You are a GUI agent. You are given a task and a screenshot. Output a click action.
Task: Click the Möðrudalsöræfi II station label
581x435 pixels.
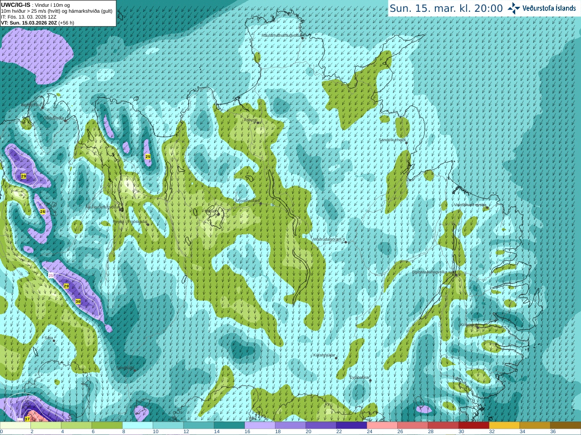329,239
